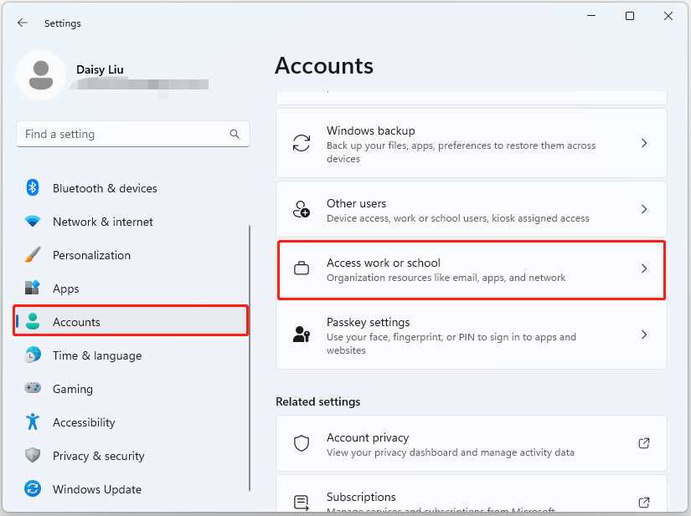Click the Passkey settings fingerprint icon
Viewport: 691px width, 516px height.
(x=301, y=335)
